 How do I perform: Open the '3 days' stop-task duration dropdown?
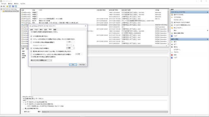(71, 48)
